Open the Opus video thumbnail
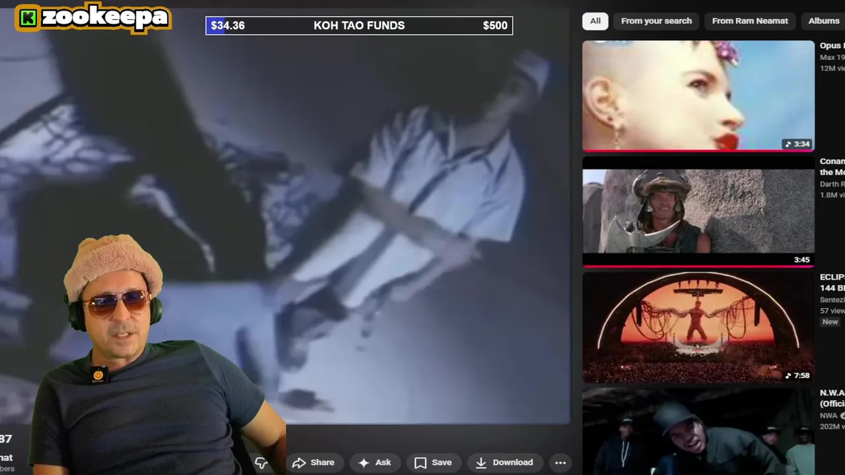This screenshot has width=845, height=475. pyautogui.click(x=698, y=96)
